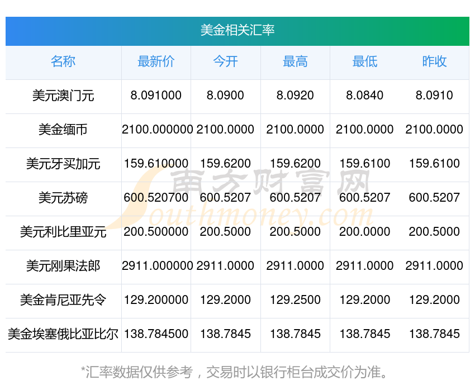Select the 美元牙买加元 row name
Viewport: 475px width, 390px height.
pos(63,164)
